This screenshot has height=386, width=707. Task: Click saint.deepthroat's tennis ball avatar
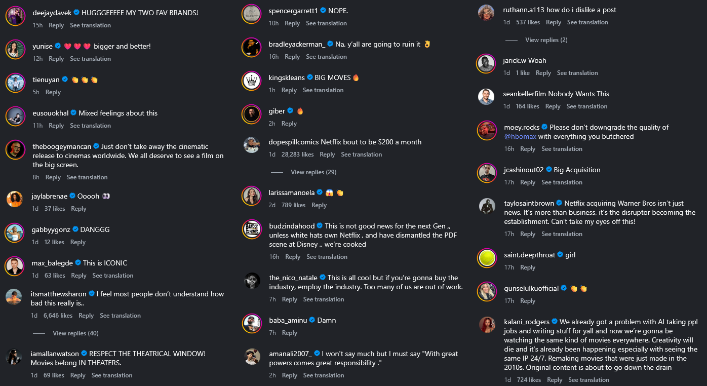(x=487, y=258)
